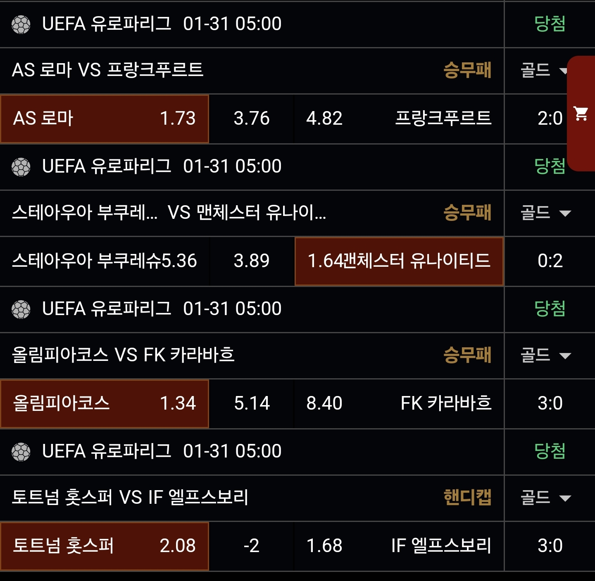Expand 골드 dropdown for 토트넘 홋스퍼 match
The height and width of the screenshot is (581, 595).
[x=545, y=498]
